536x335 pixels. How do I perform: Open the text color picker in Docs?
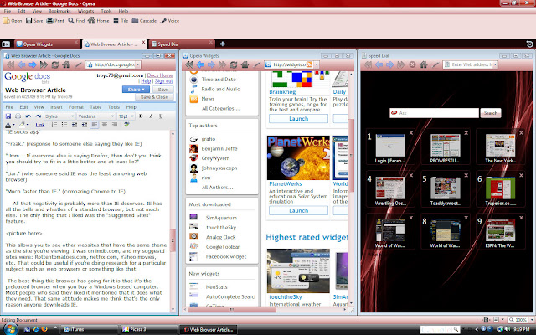point(9,124)
